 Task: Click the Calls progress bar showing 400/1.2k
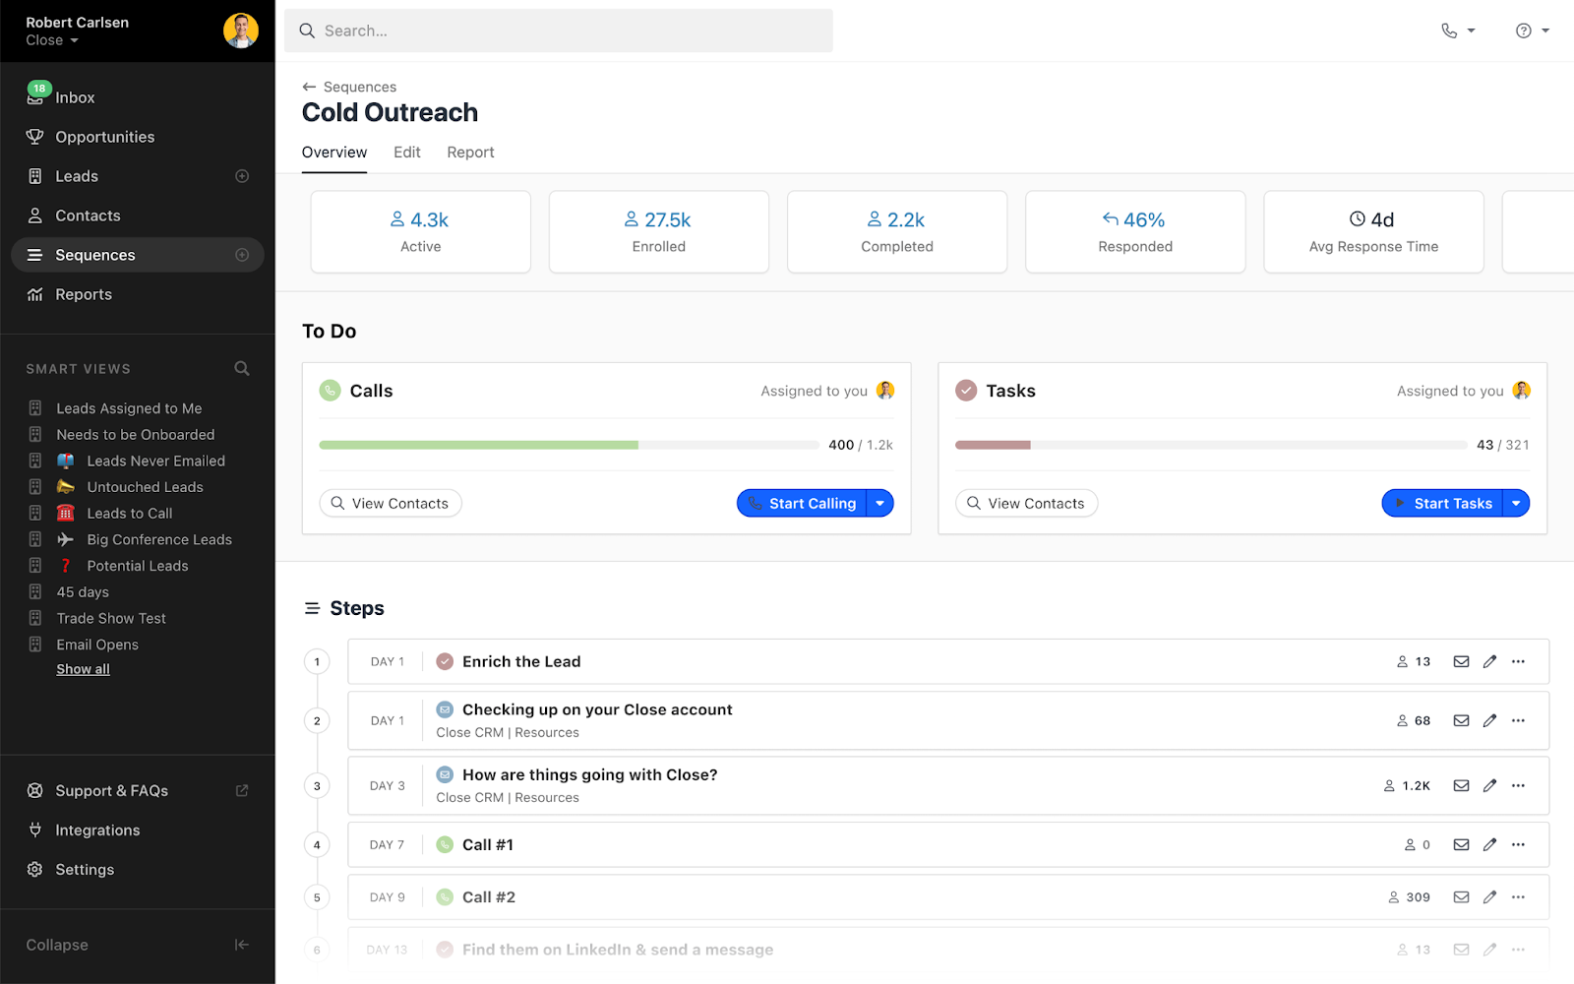click(x=569, y=445)
